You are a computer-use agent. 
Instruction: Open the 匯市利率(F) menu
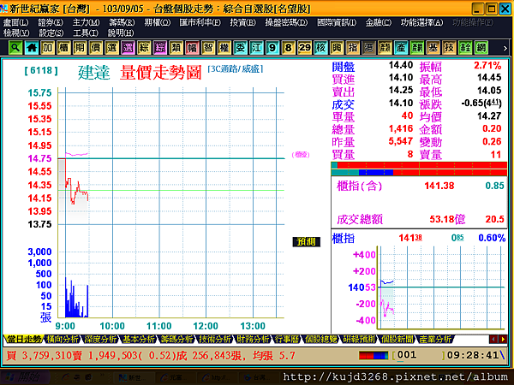click(x=200, y=22)
